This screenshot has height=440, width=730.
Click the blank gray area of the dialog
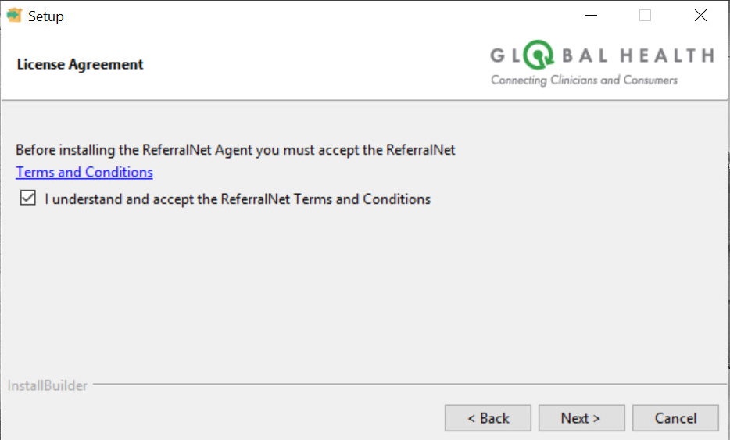360,297
